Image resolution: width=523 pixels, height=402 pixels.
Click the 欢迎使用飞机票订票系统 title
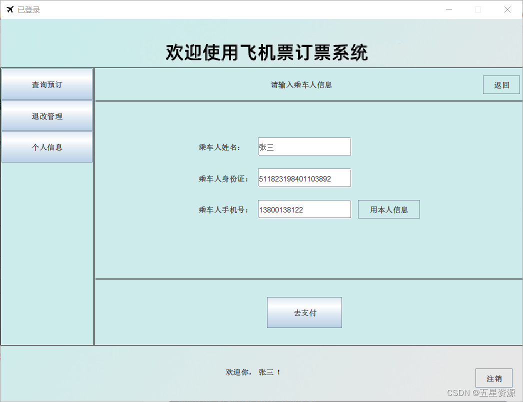[x=267, y=52]
